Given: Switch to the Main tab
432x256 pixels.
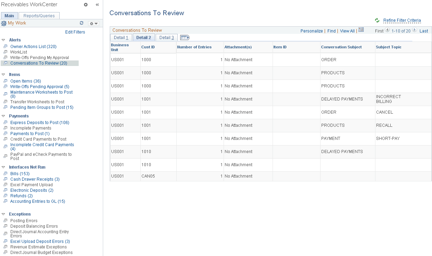Looking at the screenshot, I should (9, 16).
